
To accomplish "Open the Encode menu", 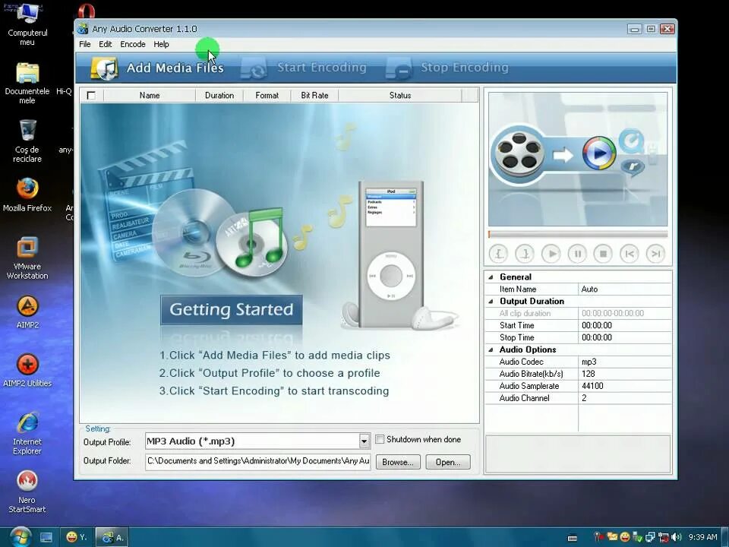I will 133,44.
